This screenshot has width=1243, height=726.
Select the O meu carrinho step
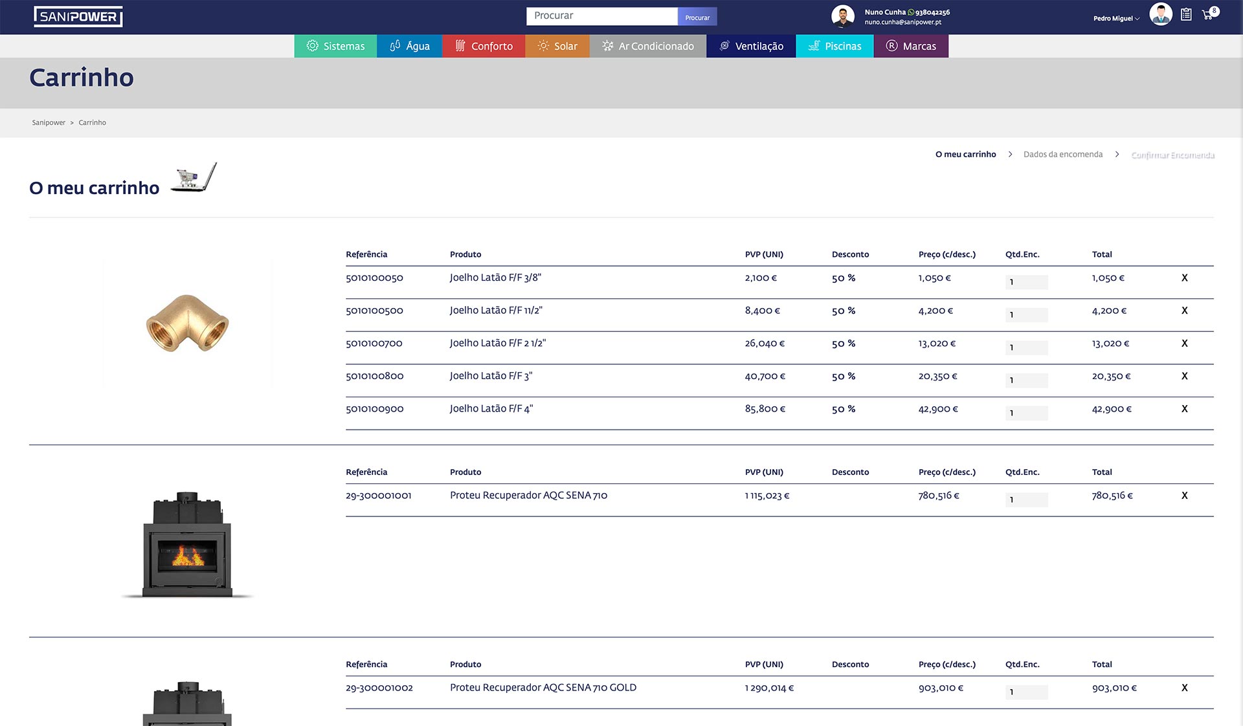[x=965, y=155]
